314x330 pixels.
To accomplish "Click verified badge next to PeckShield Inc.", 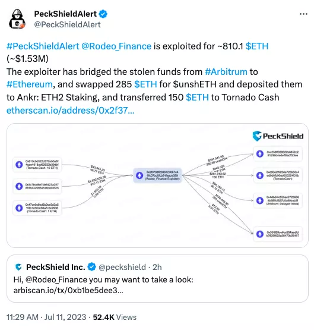I will pos(91,267).
